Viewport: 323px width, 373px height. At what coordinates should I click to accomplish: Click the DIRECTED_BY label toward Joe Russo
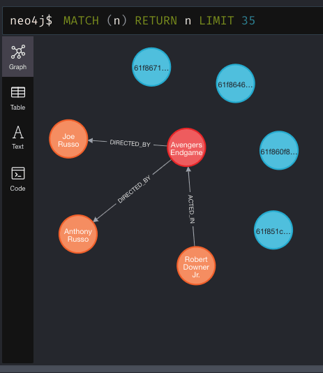pos(130,143)
